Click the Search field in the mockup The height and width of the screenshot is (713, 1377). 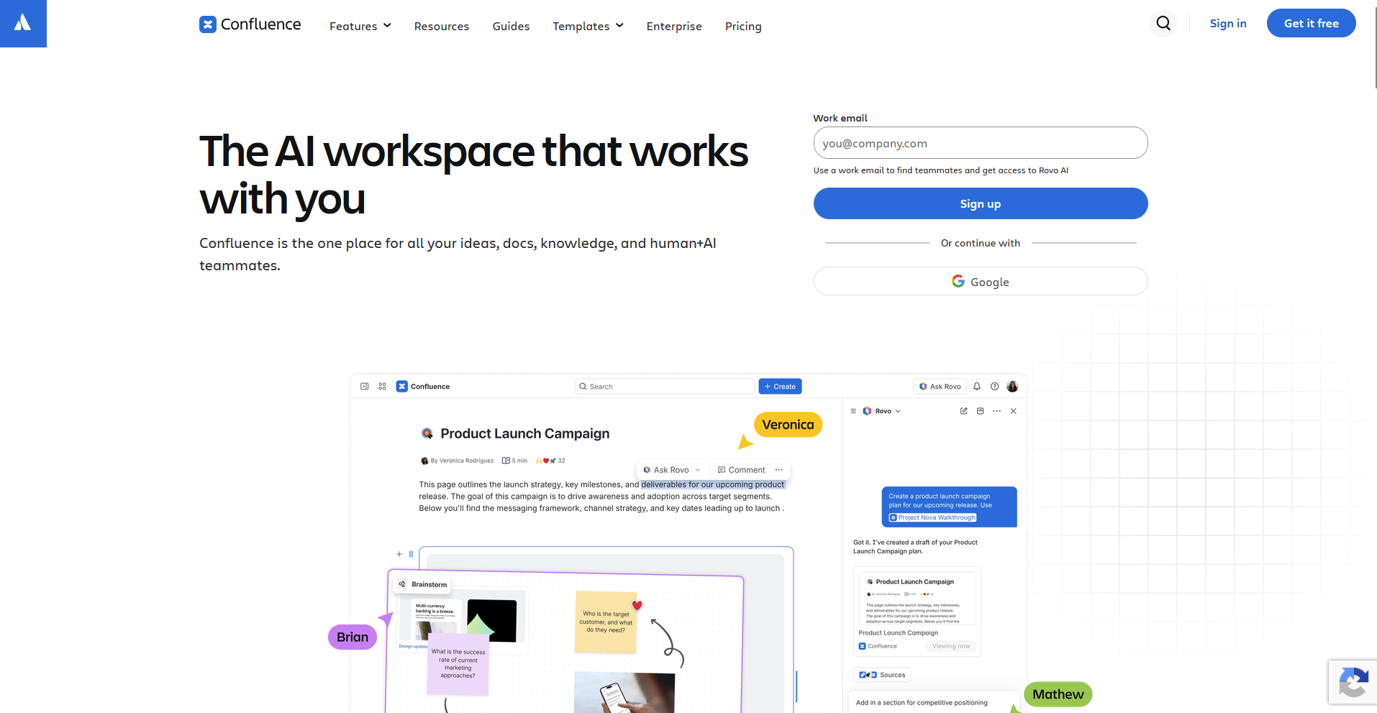(x=665, y=387)
